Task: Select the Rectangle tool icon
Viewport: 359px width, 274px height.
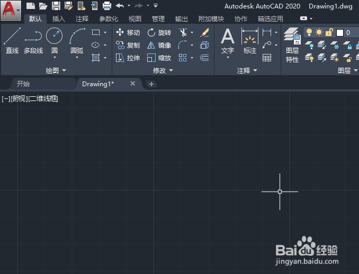Action: (96, 32)
